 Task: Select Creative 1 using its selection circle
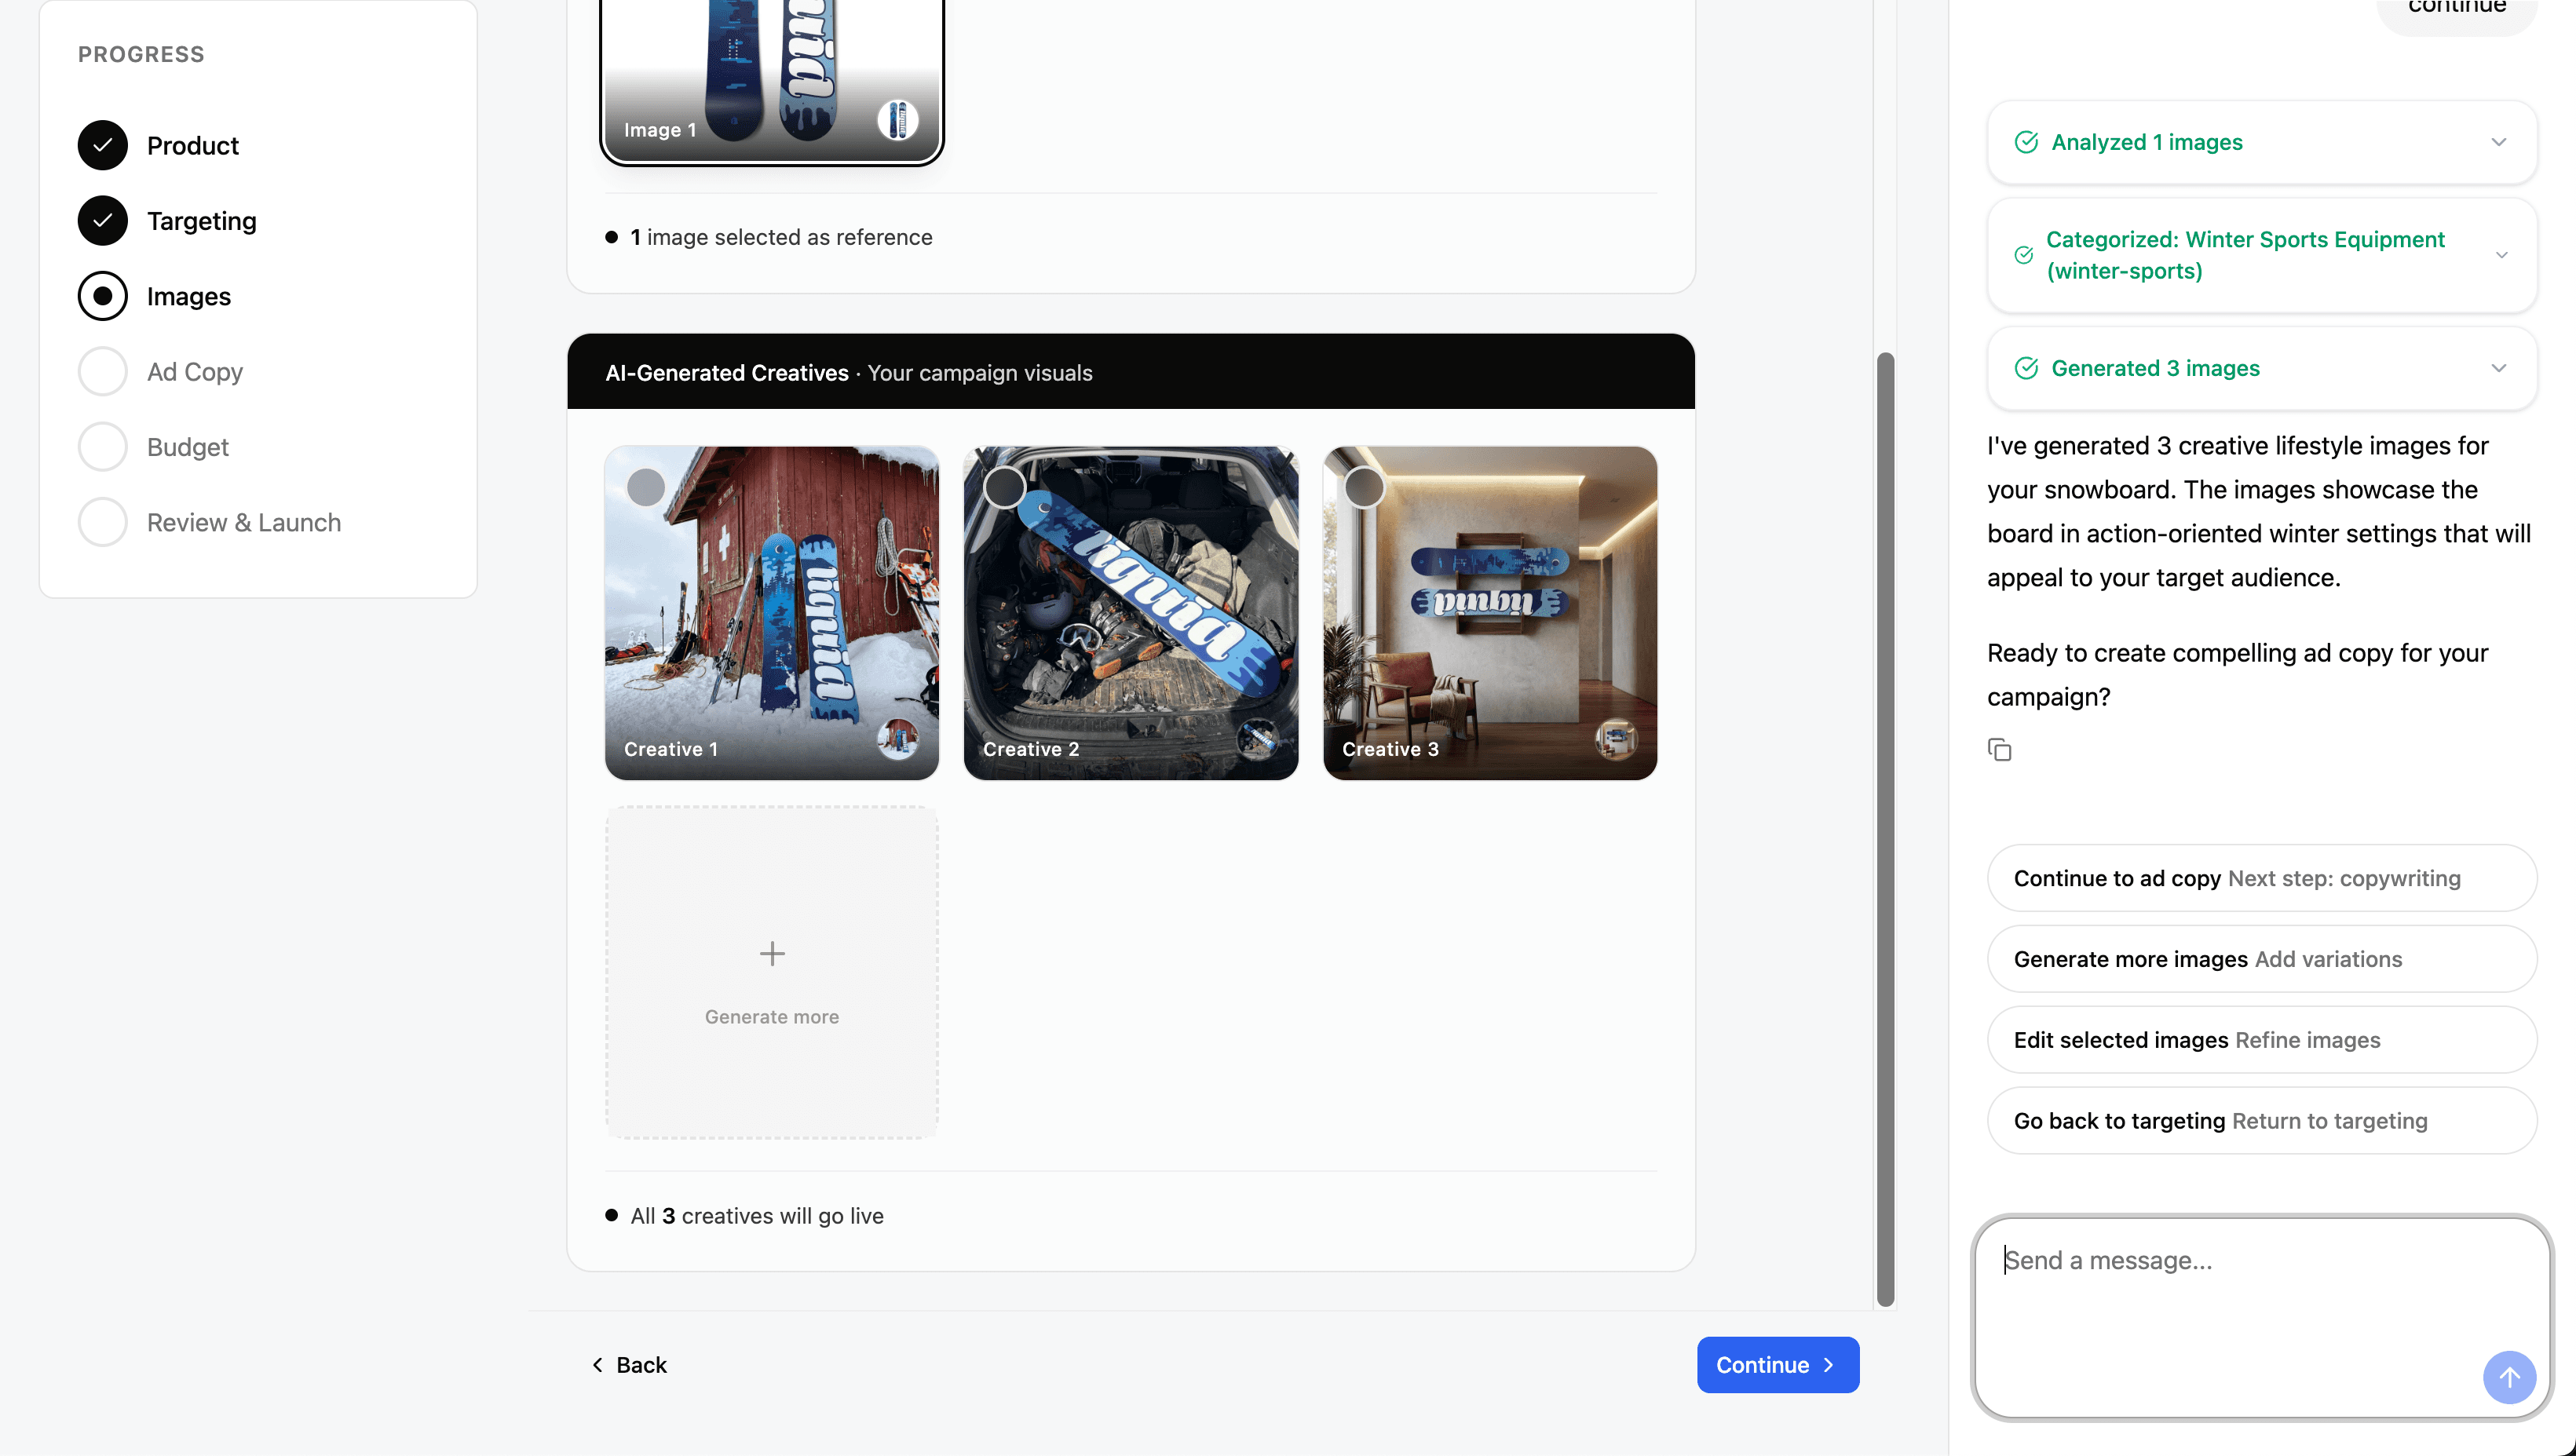click(x=645, y=487)
